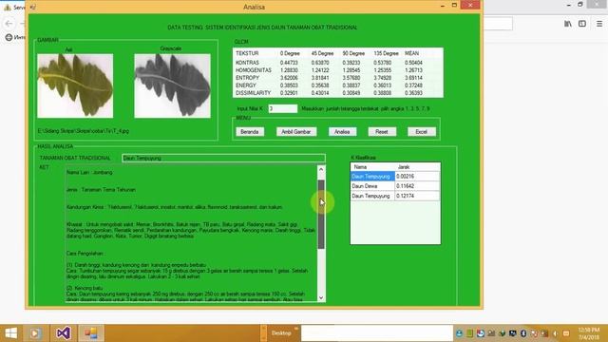Click the Tanaman Obat Tradisional result field

tap(223, 159)
